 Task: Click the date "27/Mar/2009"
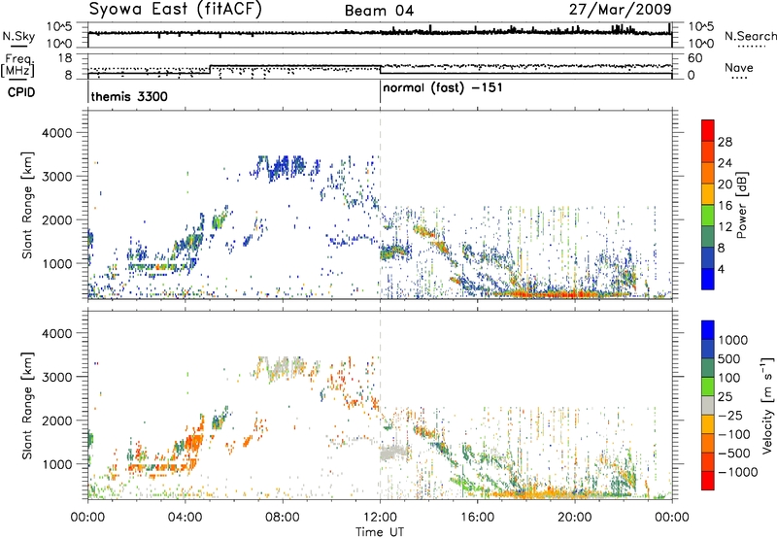pos(620,9)
